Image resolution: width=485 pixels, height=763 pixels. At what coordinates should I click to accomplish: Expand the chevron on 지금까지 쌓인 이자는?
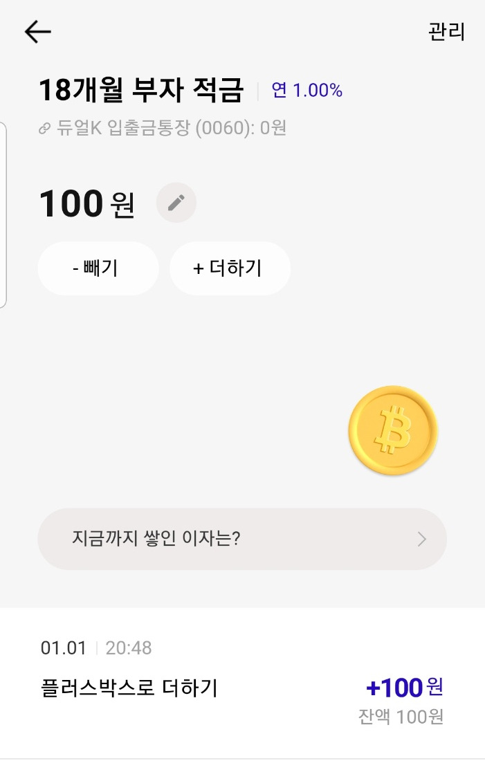point(422,539)
